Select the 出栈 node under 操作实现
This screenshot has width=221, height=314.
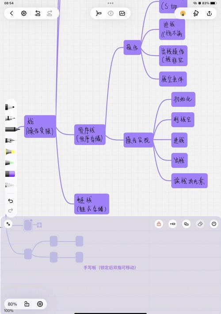click(x=179, y=161)
